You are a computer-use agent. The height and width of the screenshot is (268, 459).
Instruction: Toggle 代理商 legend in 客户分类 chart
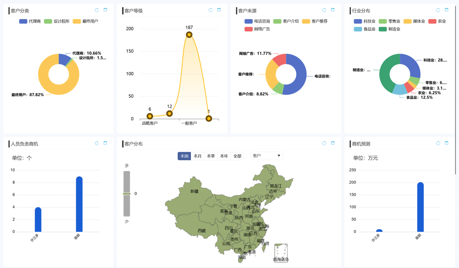coord(30,21)
